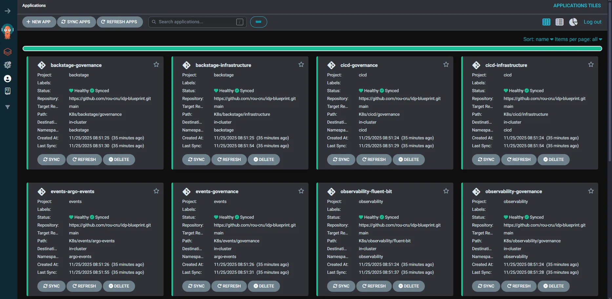Open the Settings gears icon in the sidebar
Screen dimensions: 612x299
(x=8, y=65)
